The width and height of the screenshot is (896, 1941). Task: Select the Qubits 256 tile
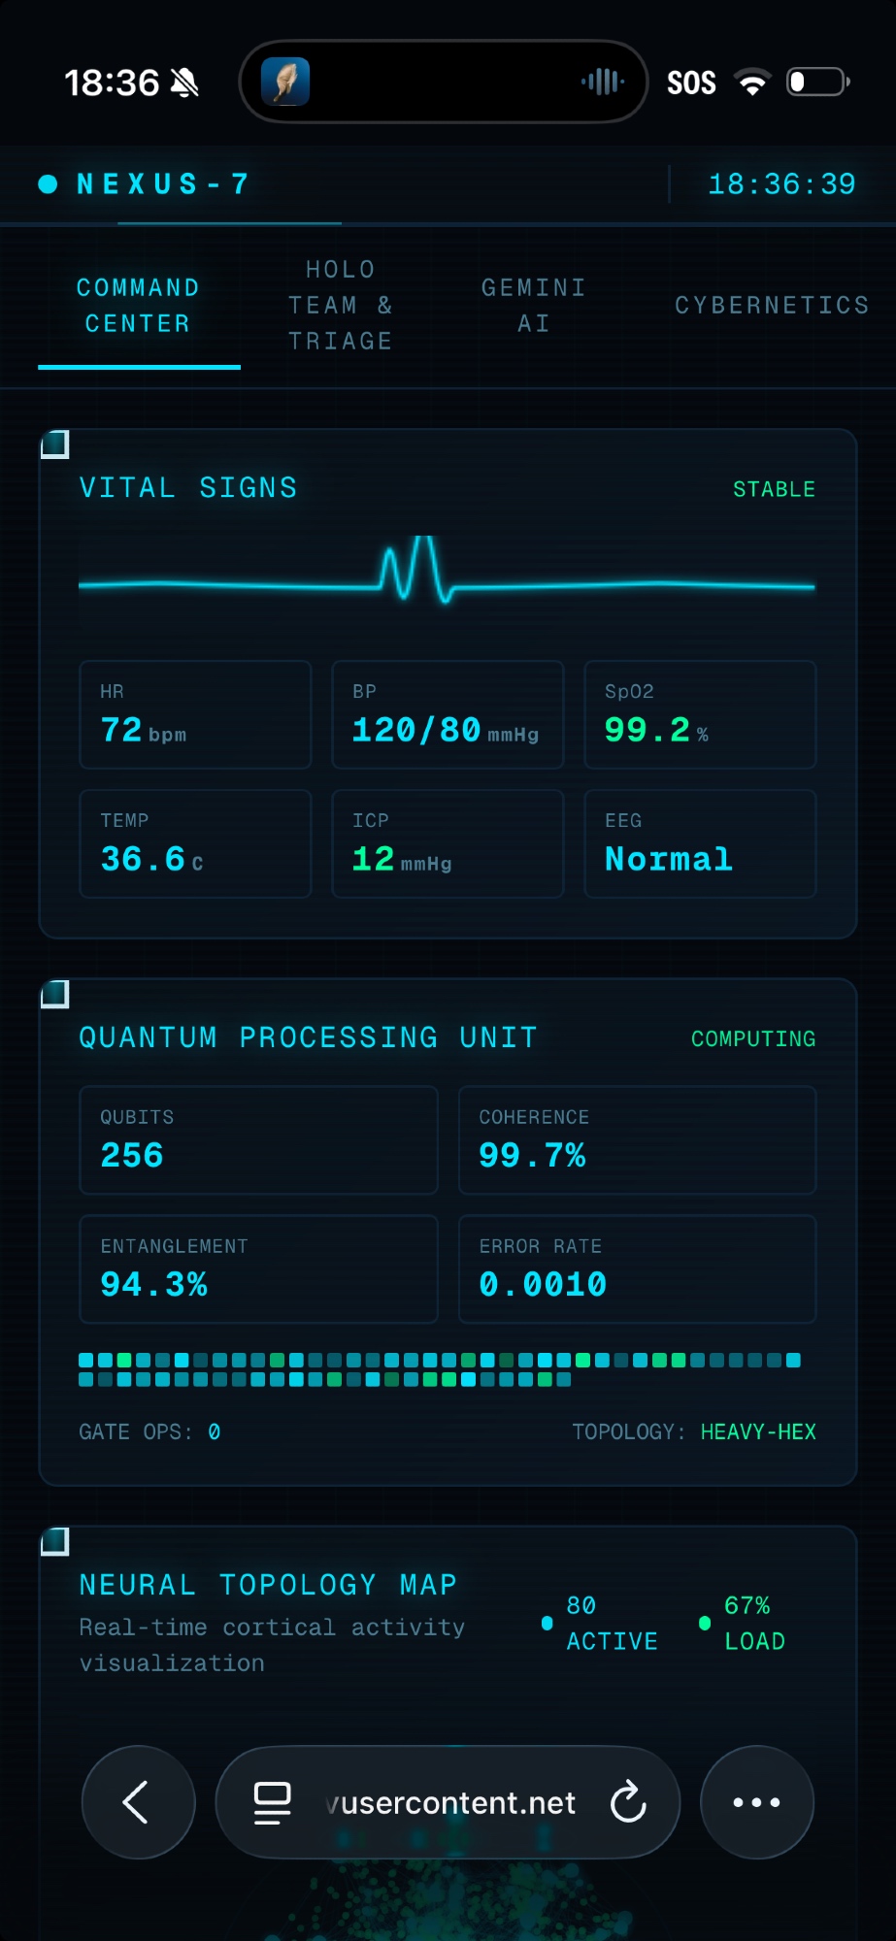tap(258, 1139)
